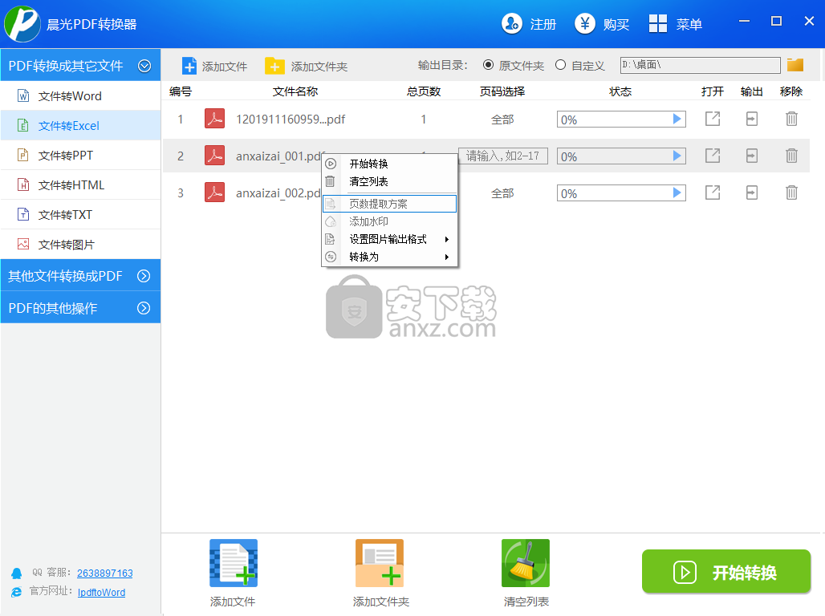Viewport: 825px width, 616px height.
Task: Click the 总页数 column header
Action: 424,91
